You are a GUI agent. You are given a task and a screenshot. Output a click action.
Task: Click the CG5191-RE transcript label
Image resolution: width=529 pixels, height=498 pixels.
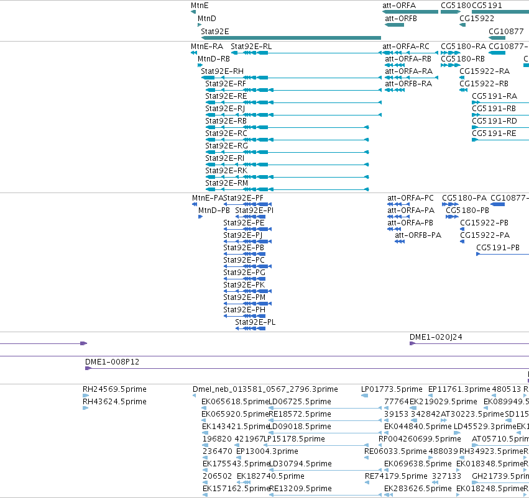(494, 134)
